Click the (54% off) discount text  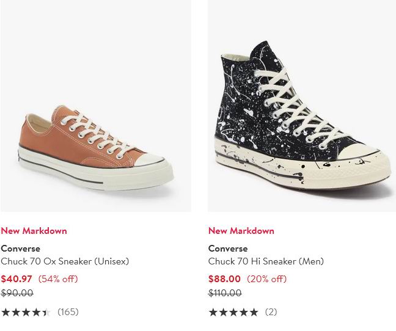tap(58, 279)
